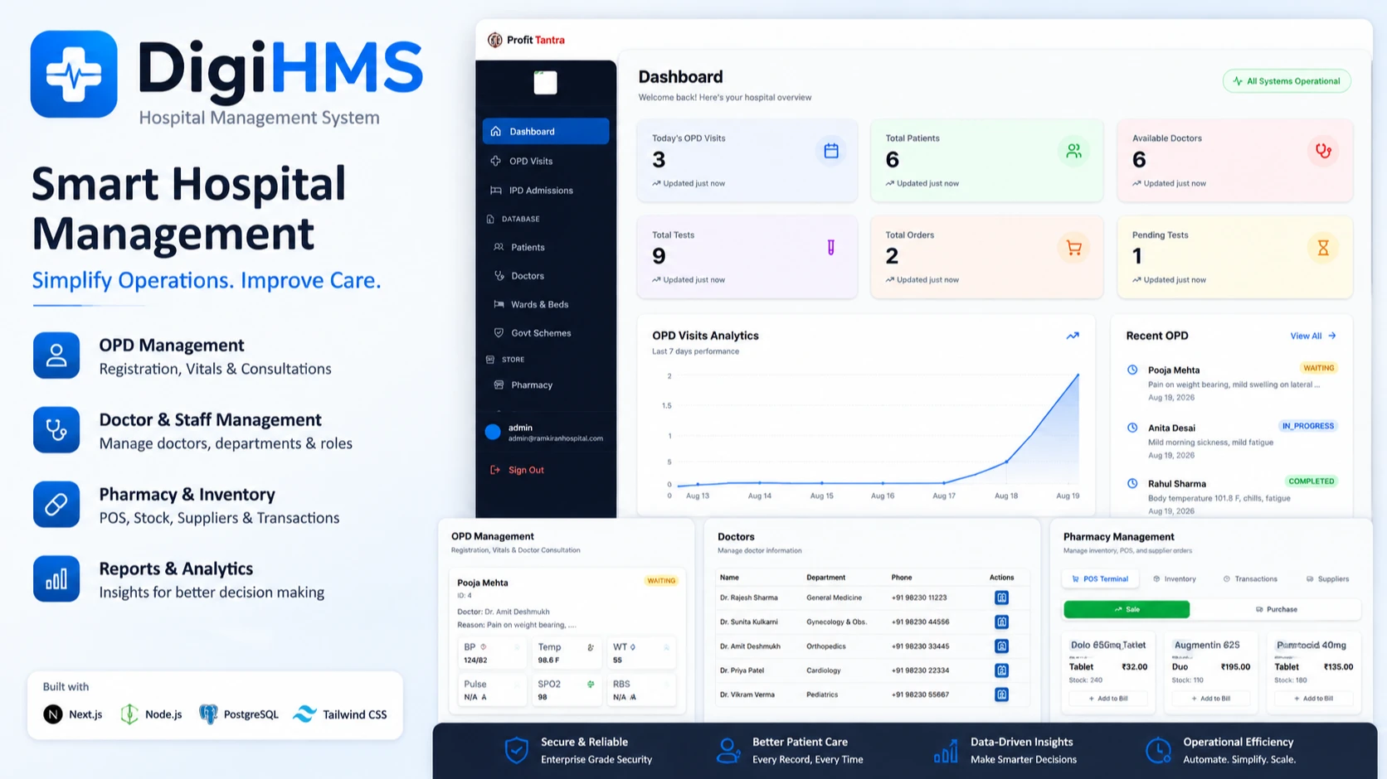Click the Next.js logo icon

click(53, 714)
